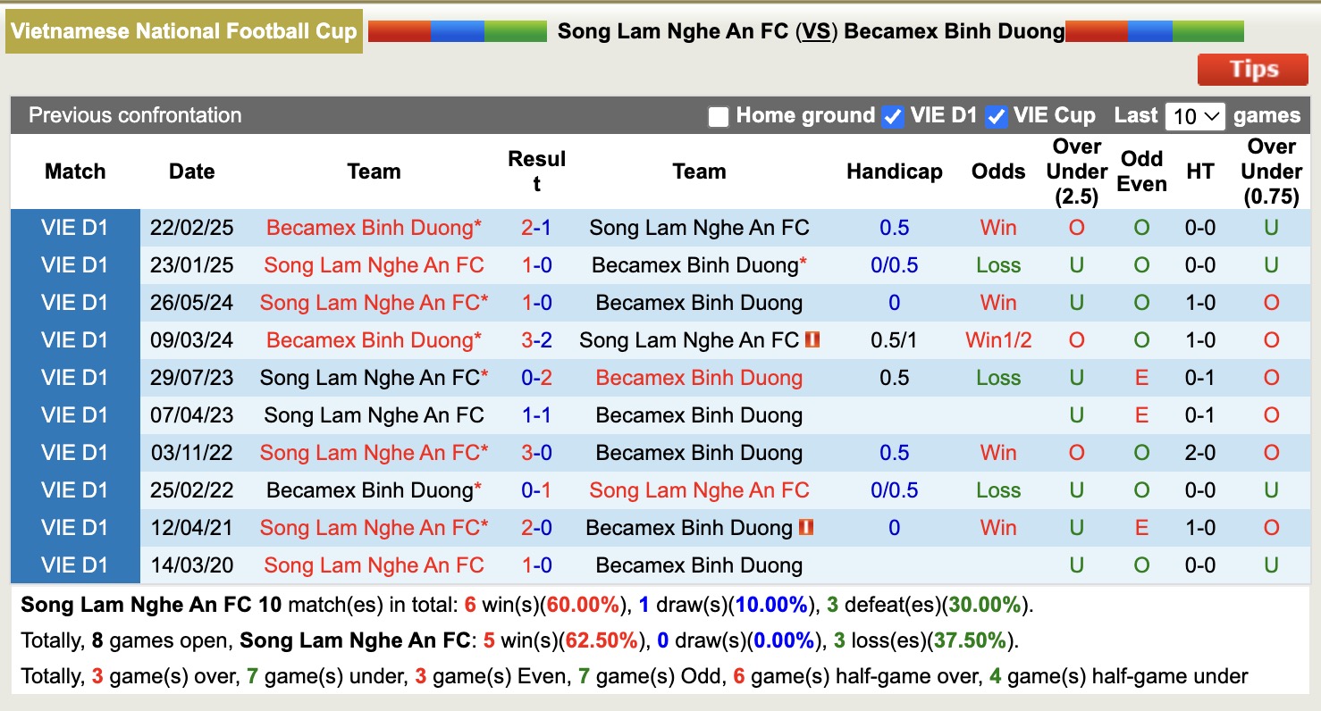
Task: Click the right green color bar segment
Action: point(1207,31)
